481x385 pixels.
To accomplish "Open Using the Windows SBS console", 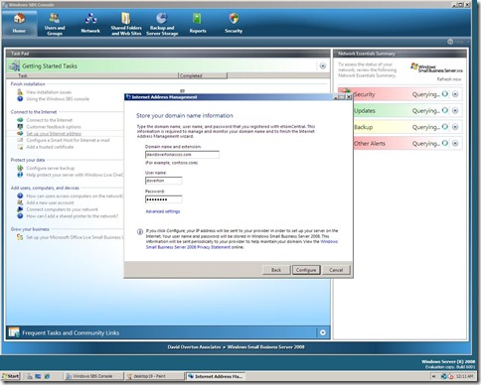I will 58,99.
